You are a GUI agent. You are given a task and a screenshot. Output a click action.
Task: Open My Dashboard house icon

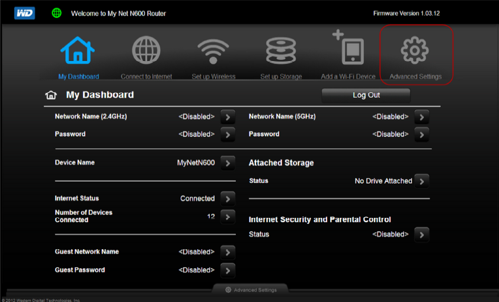[78, 50]
